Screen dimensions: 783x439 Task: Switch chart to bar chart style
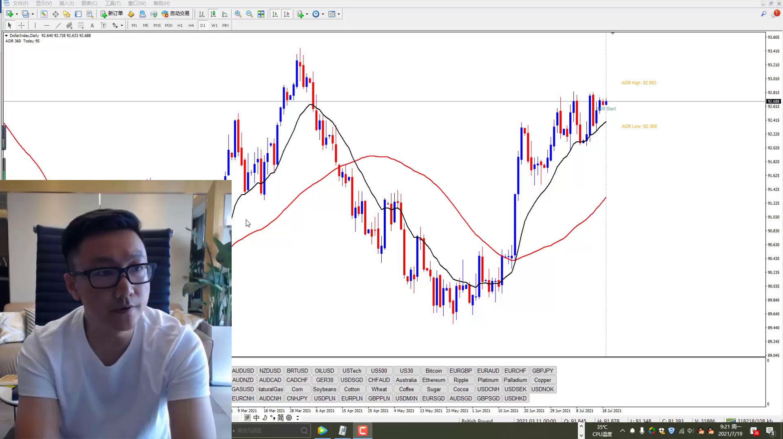coord(201,14)
